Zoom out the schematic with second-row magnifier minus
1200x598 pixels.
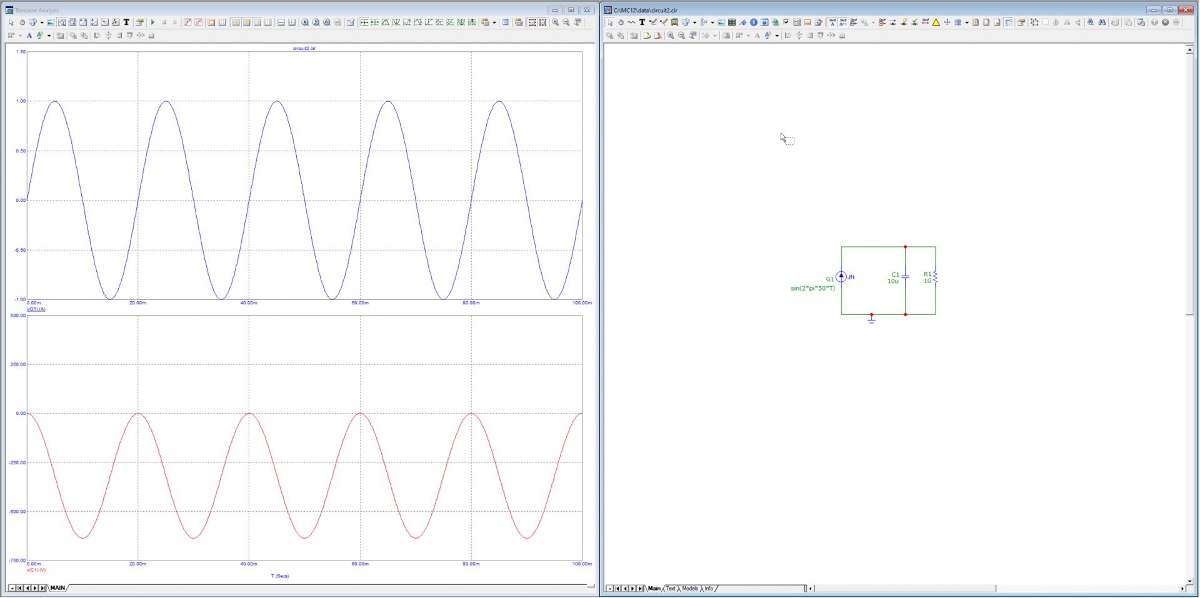(x=681, y=36)
